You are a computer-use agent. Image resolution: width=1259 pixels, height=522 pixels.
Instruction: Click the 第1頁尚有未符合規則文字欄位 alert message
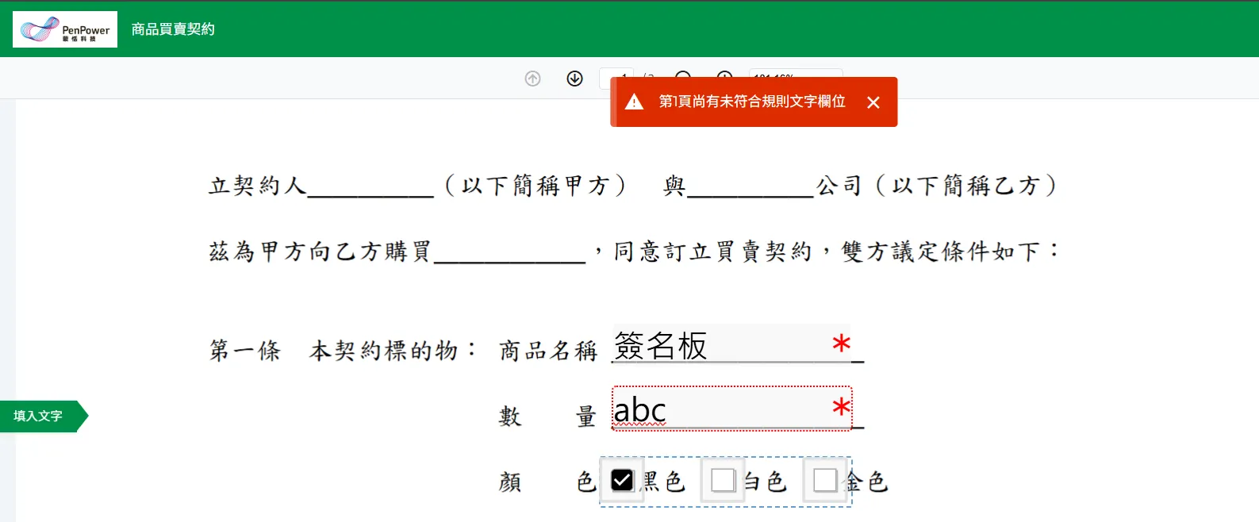click(x=751, y=102)
